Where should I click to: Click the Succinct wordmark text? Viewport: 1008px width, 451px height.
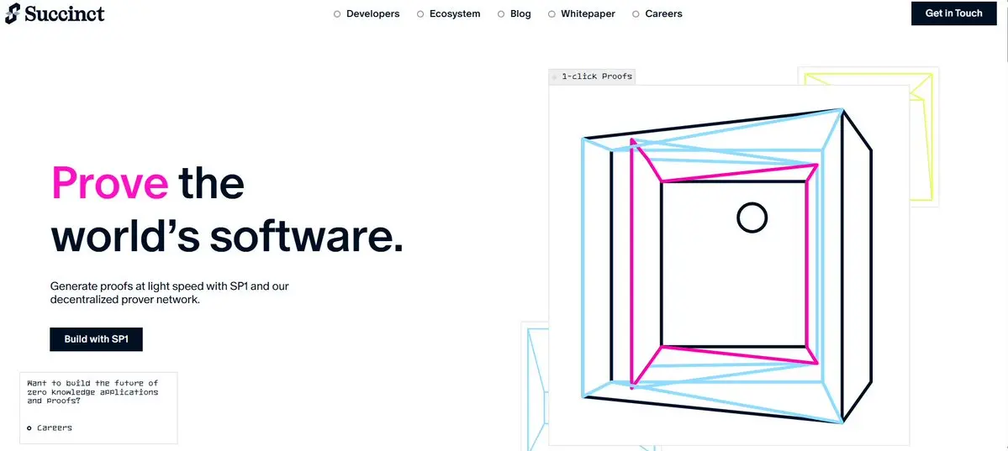pos(65,13)
